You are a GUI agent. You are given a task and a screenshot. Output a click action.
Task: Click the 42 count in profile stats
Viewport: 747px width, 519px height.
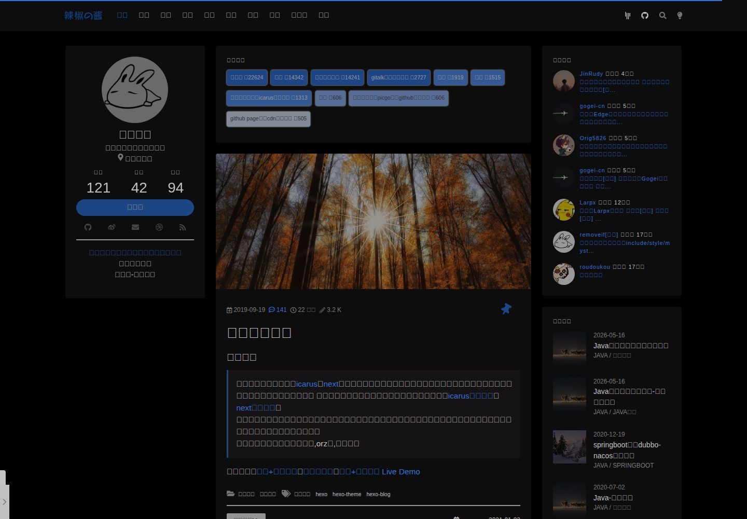[139, 188]
